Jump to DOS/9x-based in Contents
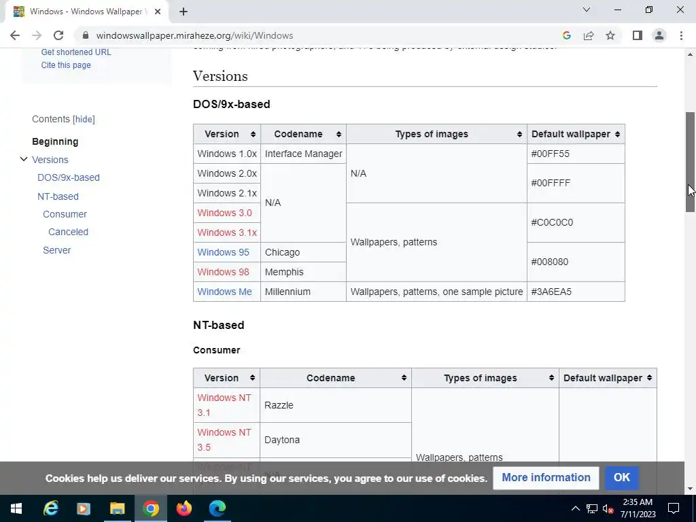This screenshot has width=696, height=522. coord(69,177)
